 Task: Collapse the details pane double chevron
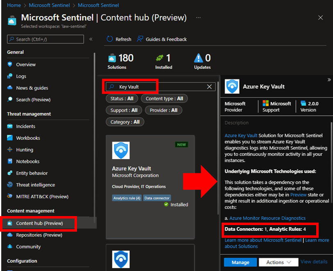[x=329, y=80]
